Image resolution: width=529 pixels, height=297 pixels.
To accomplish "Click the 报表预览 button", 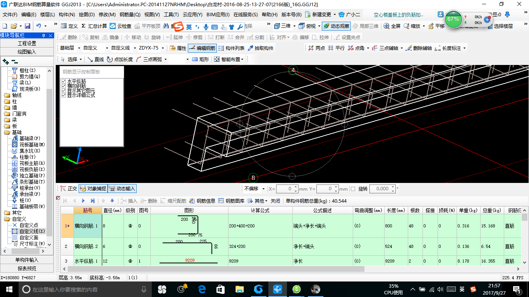I will [27, 268].
